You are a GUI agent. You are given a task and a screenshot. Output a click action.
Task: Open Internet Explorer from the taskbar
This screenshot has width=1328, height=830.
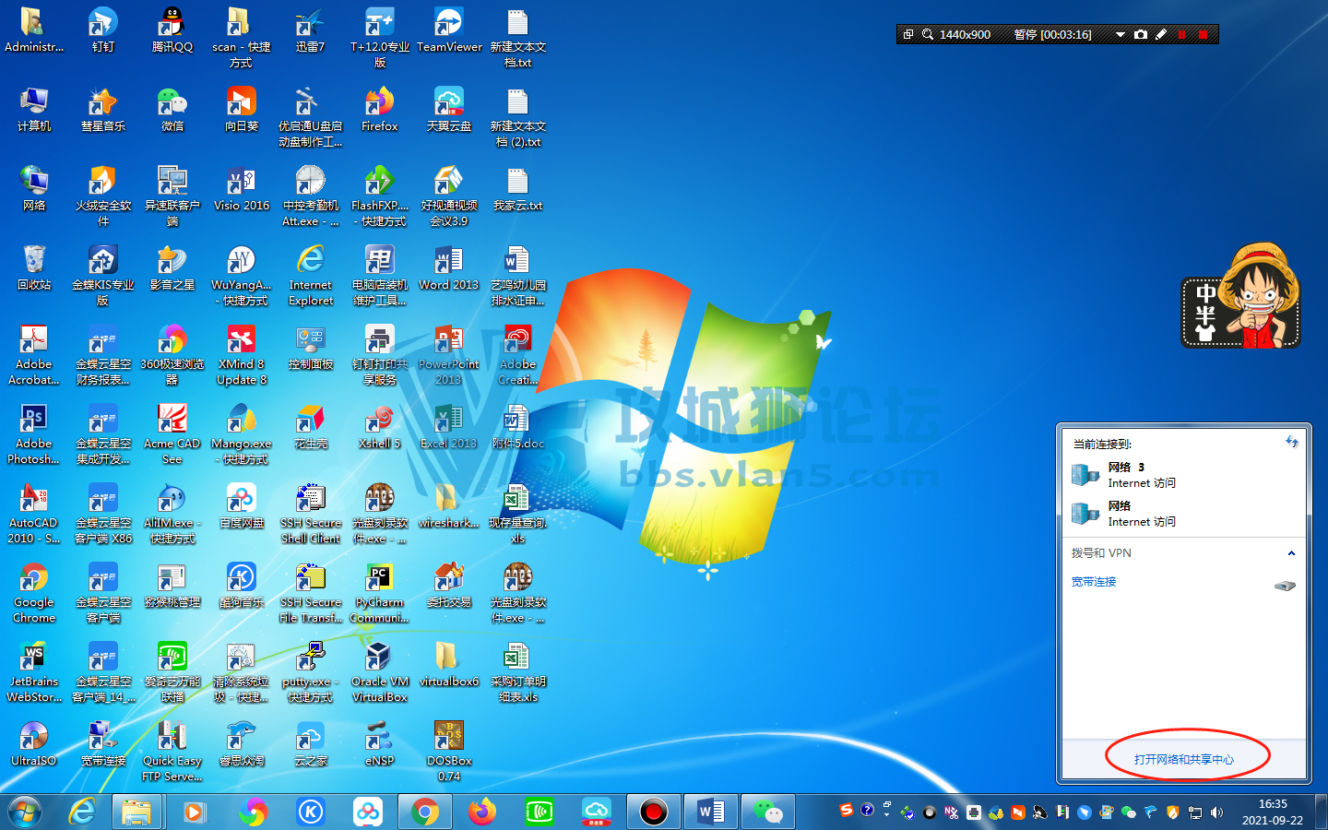(82, 812)
